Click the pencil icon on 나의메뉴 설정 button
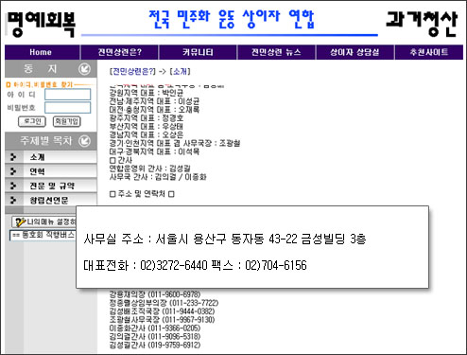The height and width of the screenshot is (355, 467). 20,222
